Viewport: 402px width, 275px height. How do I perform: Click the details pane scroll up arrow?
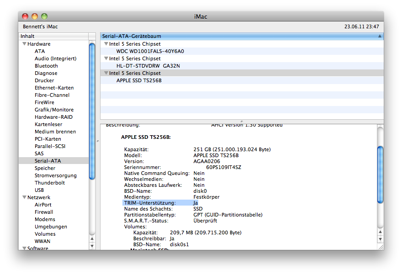point(381,232)
